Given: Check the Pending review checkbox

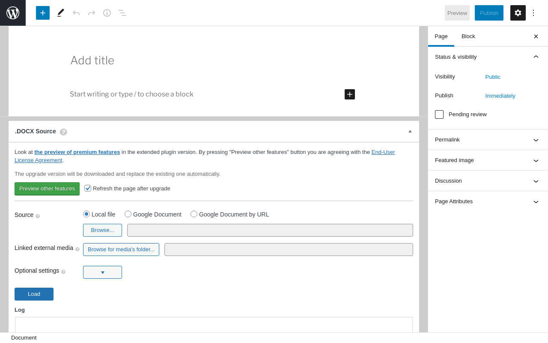Looking at the screenshot, I should click(x=439, y=114).
